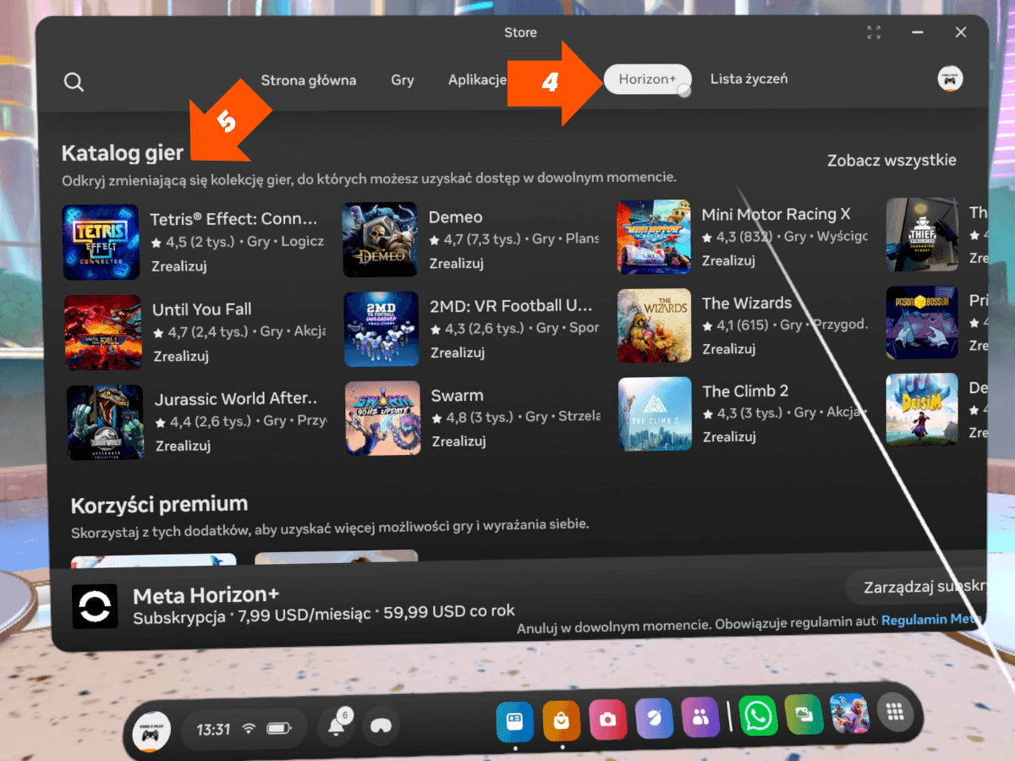Open the Store app in the dock
Viewport: 1015px width, 761px height.
tap(561, 721)
